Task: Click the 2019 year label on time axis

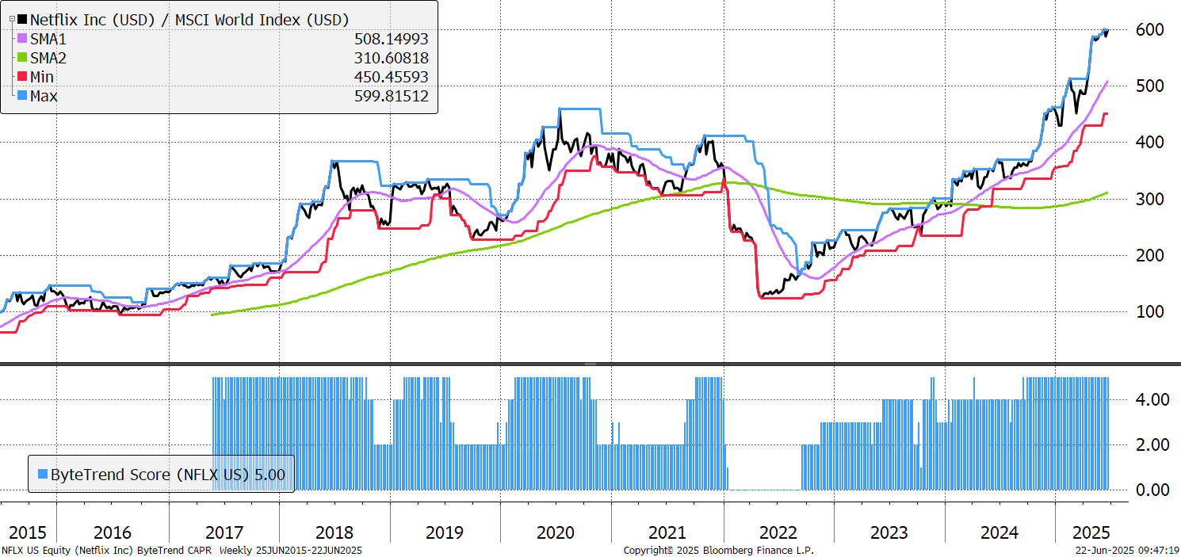Action: pos(445,532)
